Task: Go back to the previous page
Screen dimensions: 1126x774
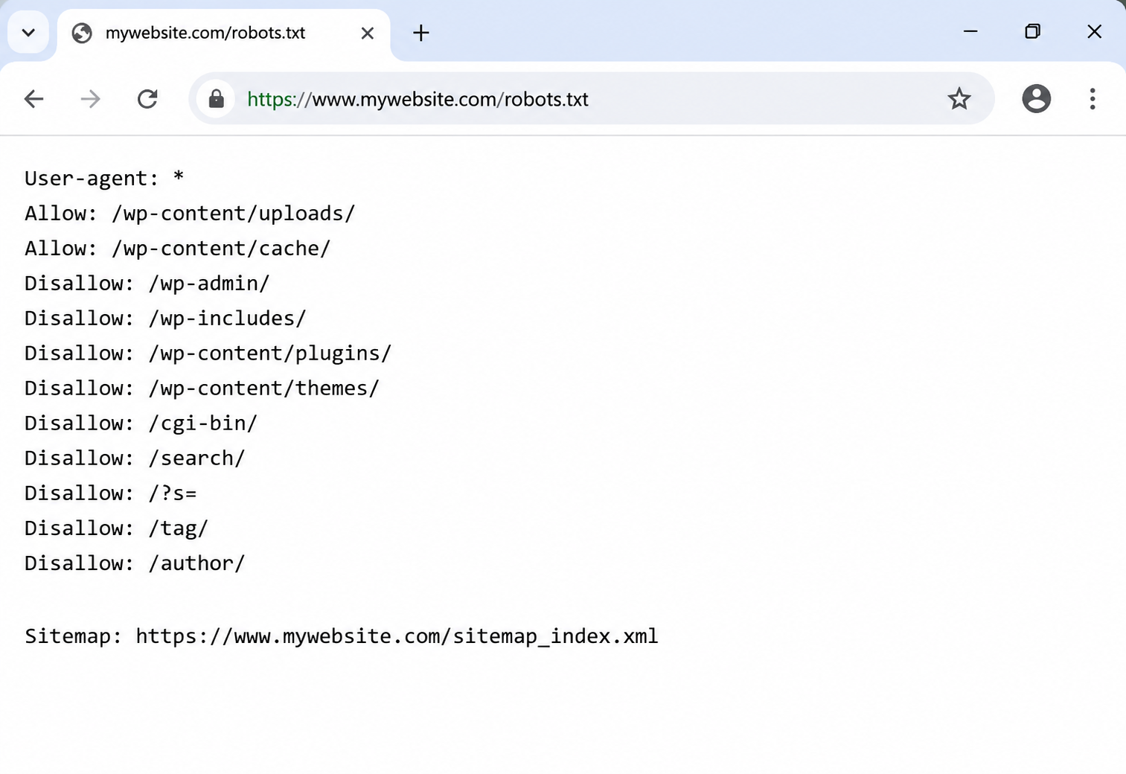Action: (x=33, y=99)
